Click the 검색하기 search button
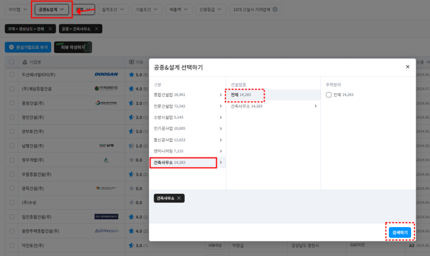This screenshot has height=256, width=430. [400, 233]
